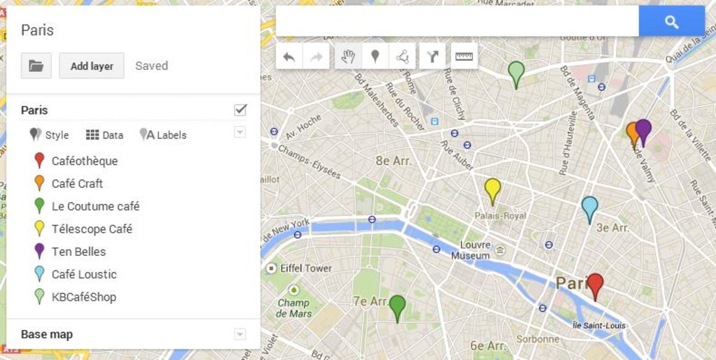Click the Paris layer name heading
Image resolution: width=716 pixels, height=360 pixels.
34,110
